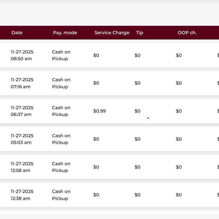Select the Pay. mode column header
Viewport: 219px width, 219px height.
tap(65, 33)
